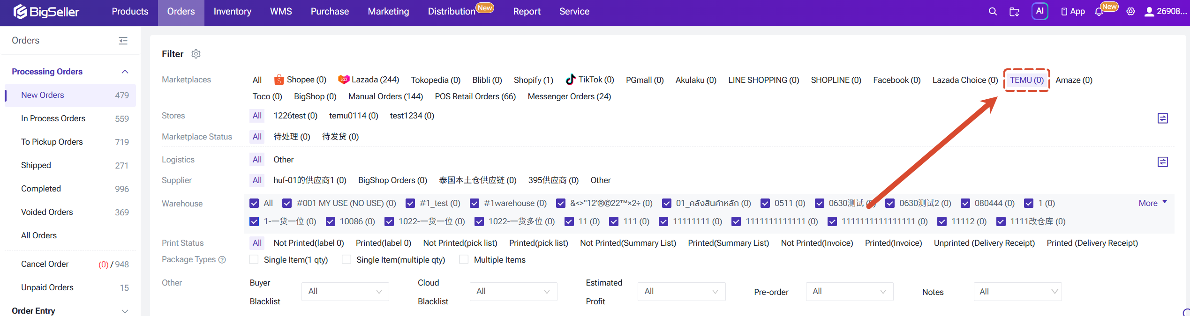Open the App download link
The image size is (1190, 316).
[x=1073, y=12]
